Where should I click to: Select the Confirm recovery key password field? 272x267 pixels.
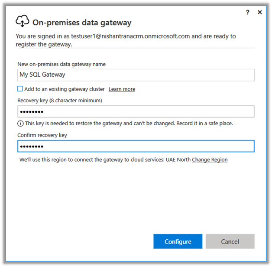click(136, 147)
